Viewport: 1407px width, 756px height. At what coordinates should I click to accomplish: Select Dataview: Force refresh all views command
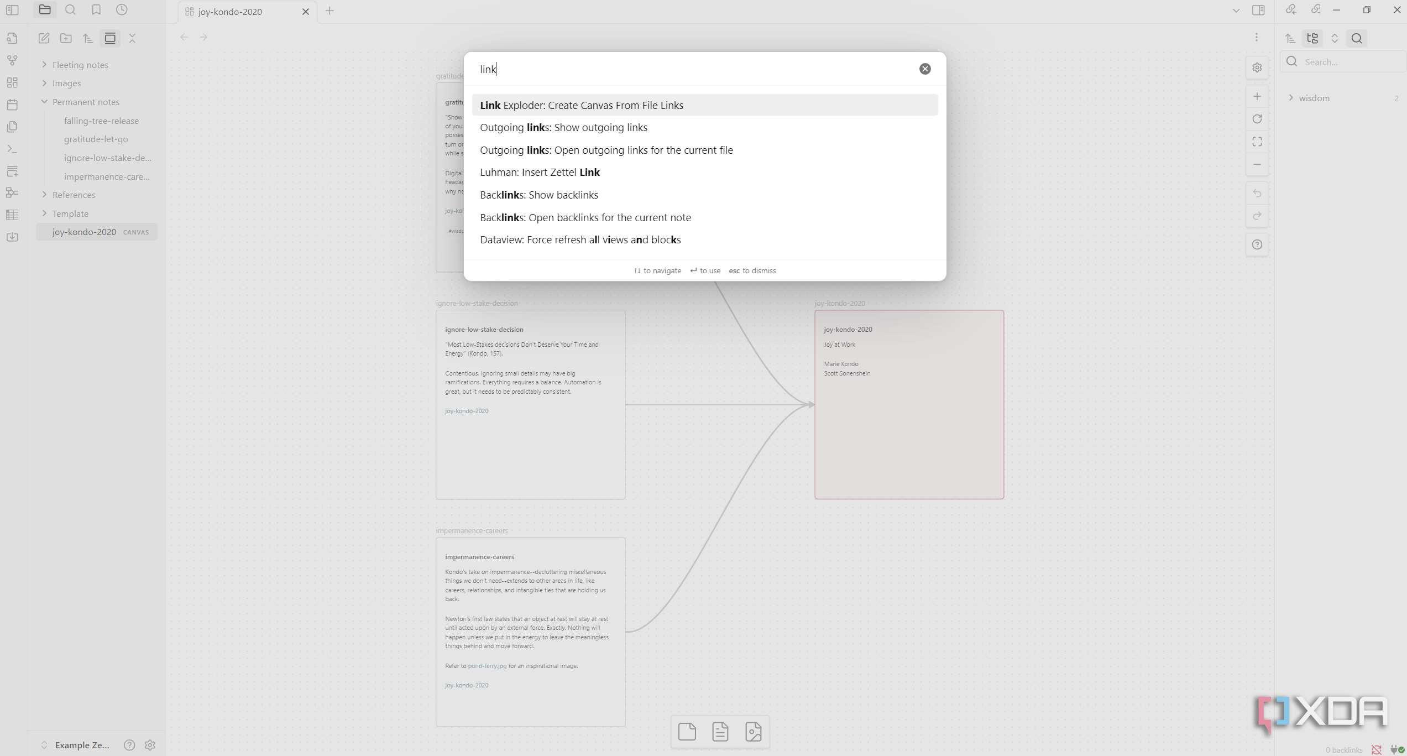[705, 239]
